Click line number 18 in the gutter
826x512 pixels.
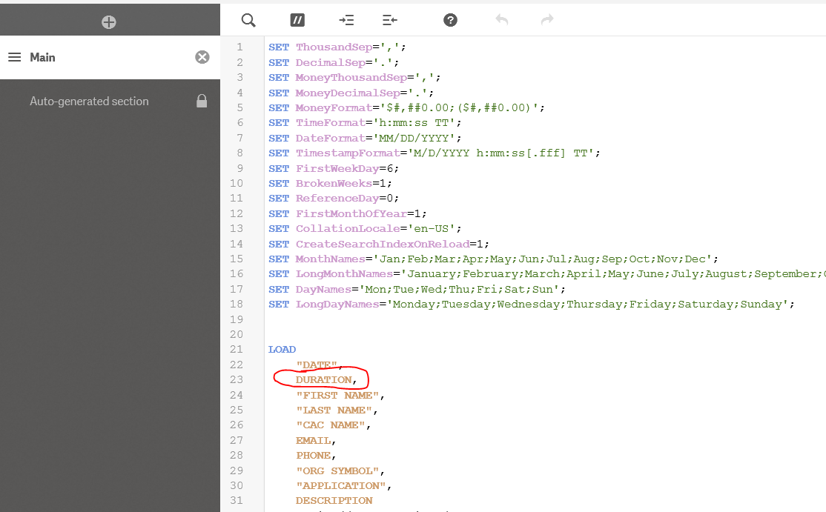237,305
